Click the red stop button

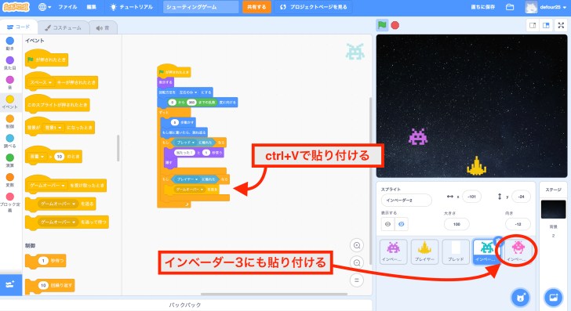(395, 25)
